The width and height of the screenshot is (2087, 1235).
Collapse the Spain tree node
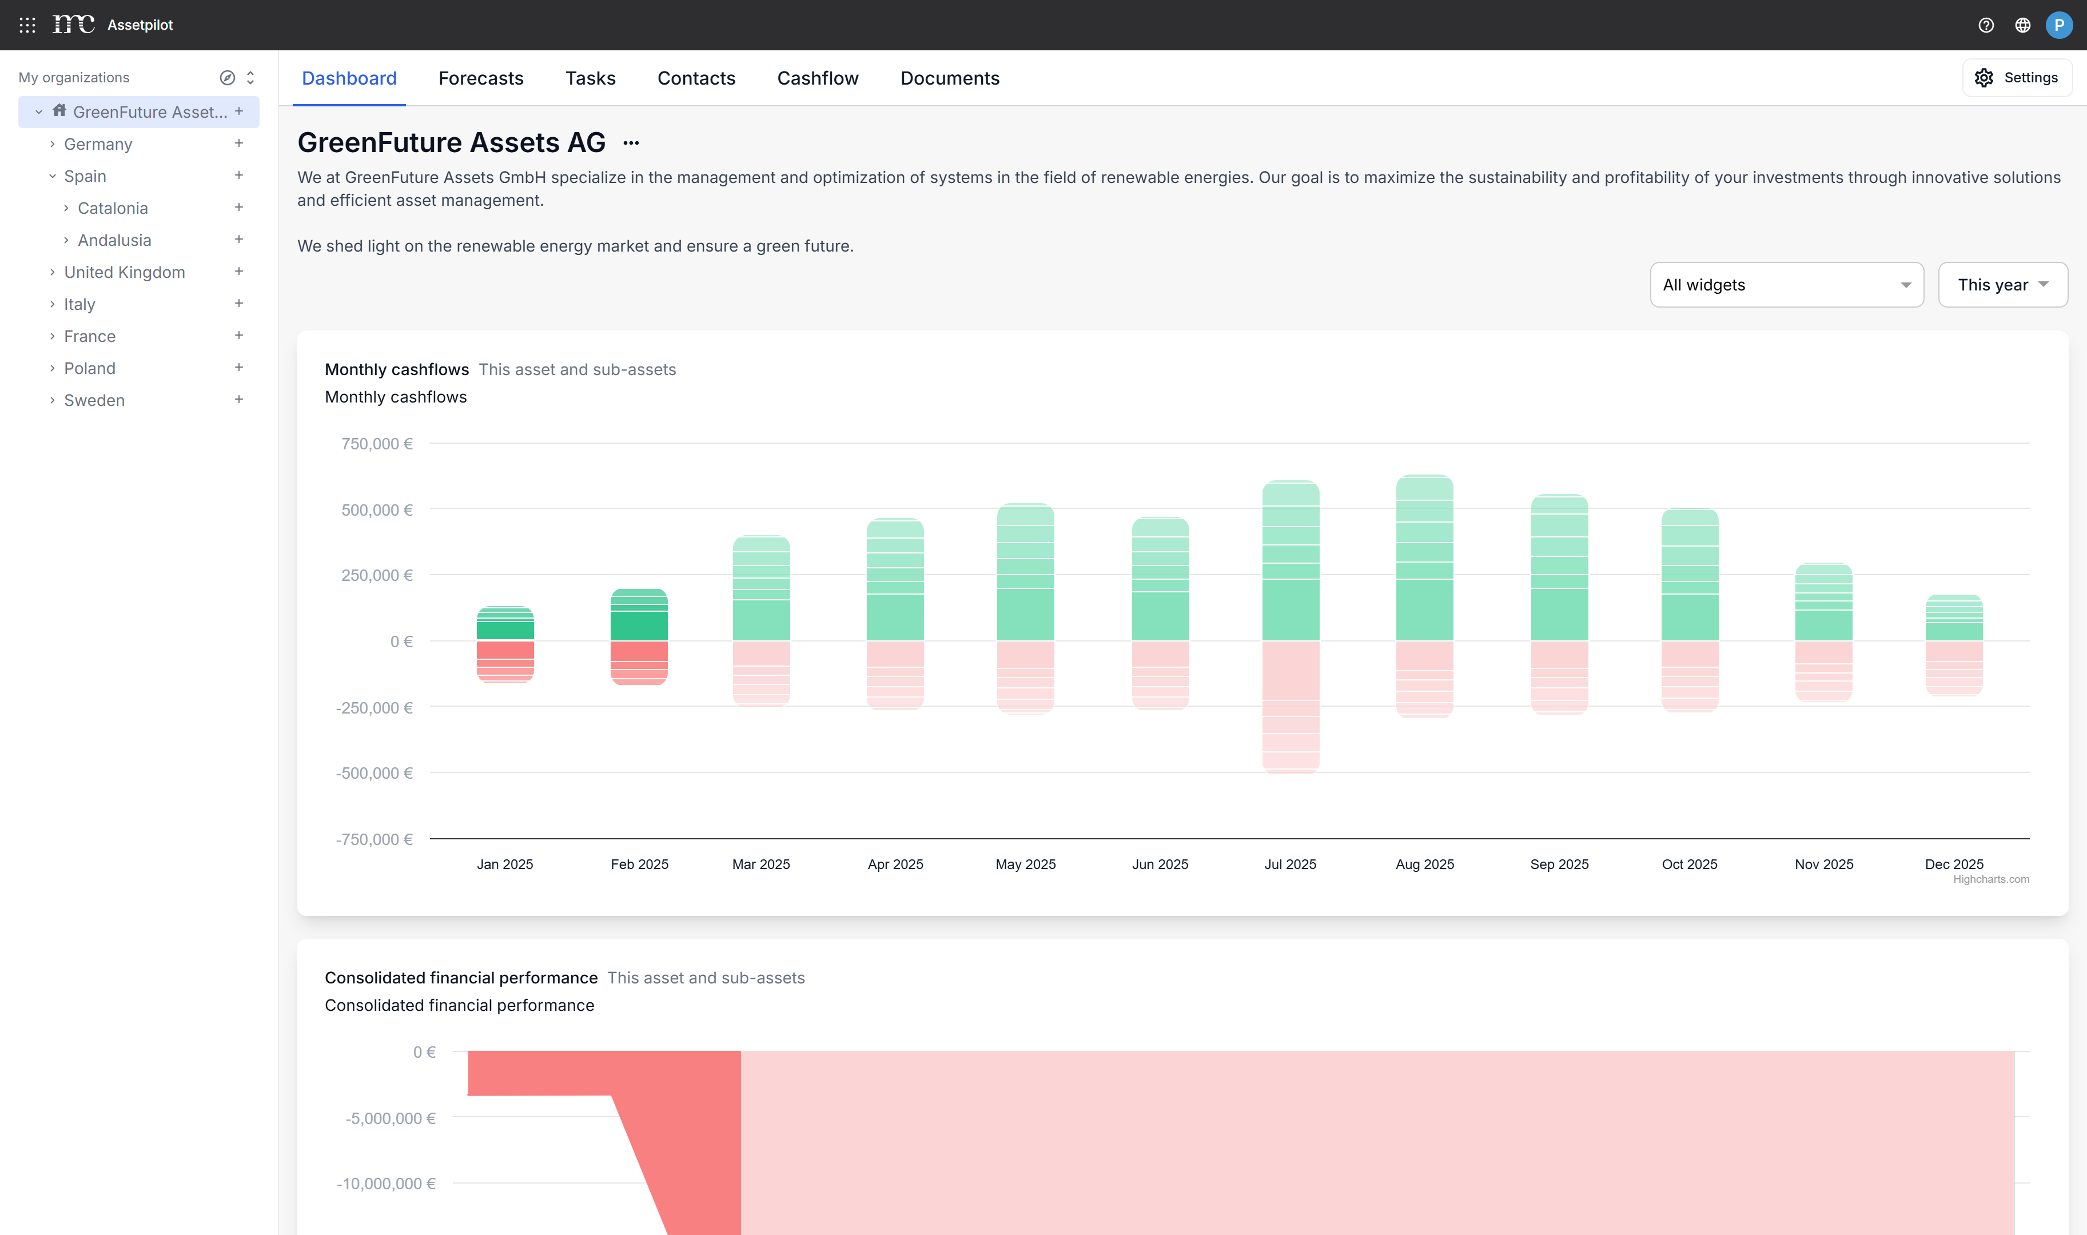[x=53, y=177]
